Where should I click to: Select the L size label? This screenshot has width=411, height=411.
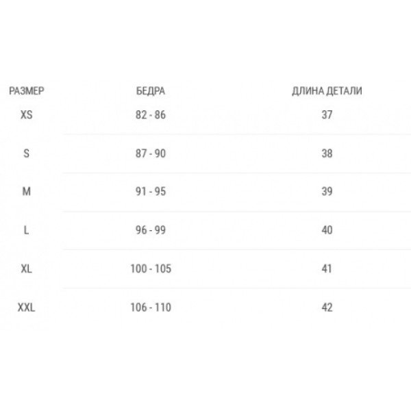tap(27, 230)
